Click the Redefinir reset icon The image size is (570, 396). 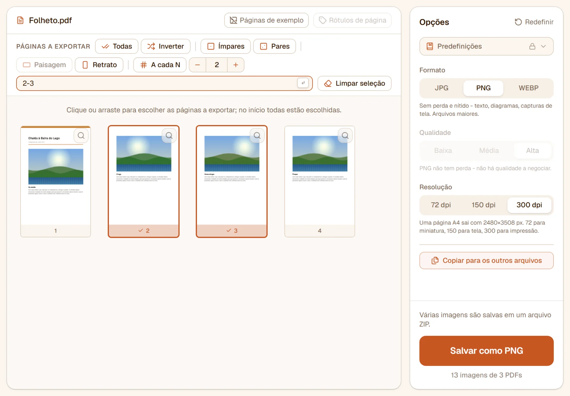518,22
